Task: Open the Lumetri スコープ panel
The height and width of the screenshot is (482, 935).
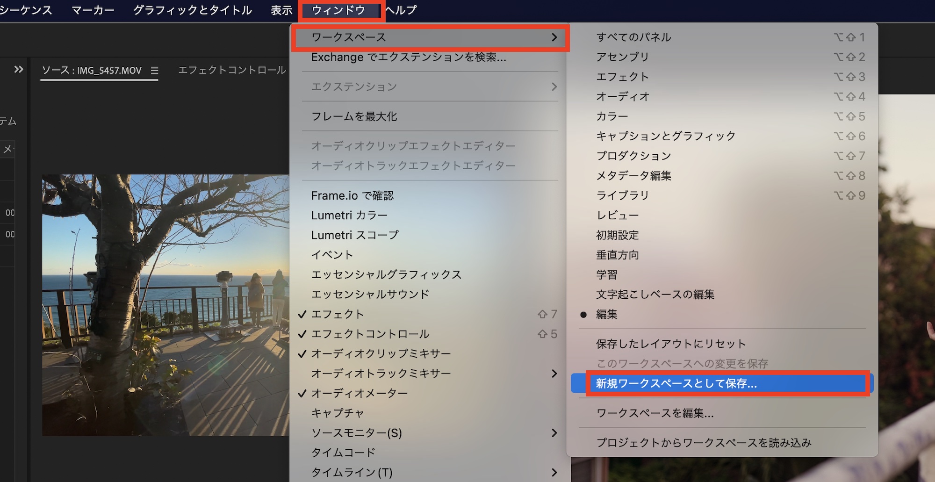Action: coord(430,235)
